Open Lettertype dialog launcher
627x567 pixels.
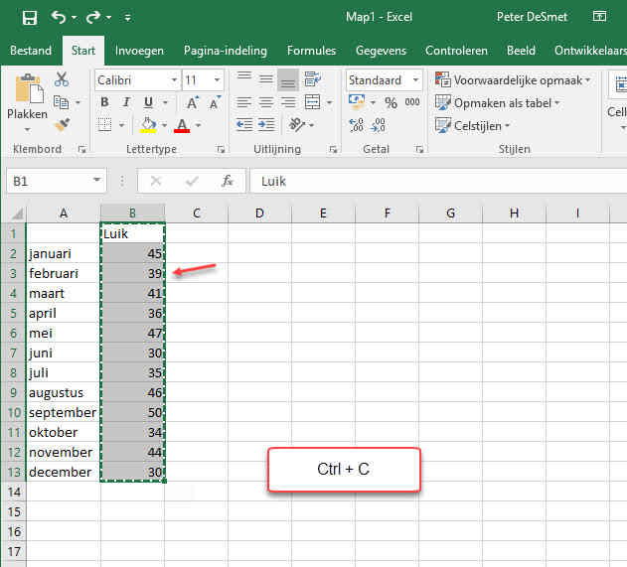click(221, 149)
